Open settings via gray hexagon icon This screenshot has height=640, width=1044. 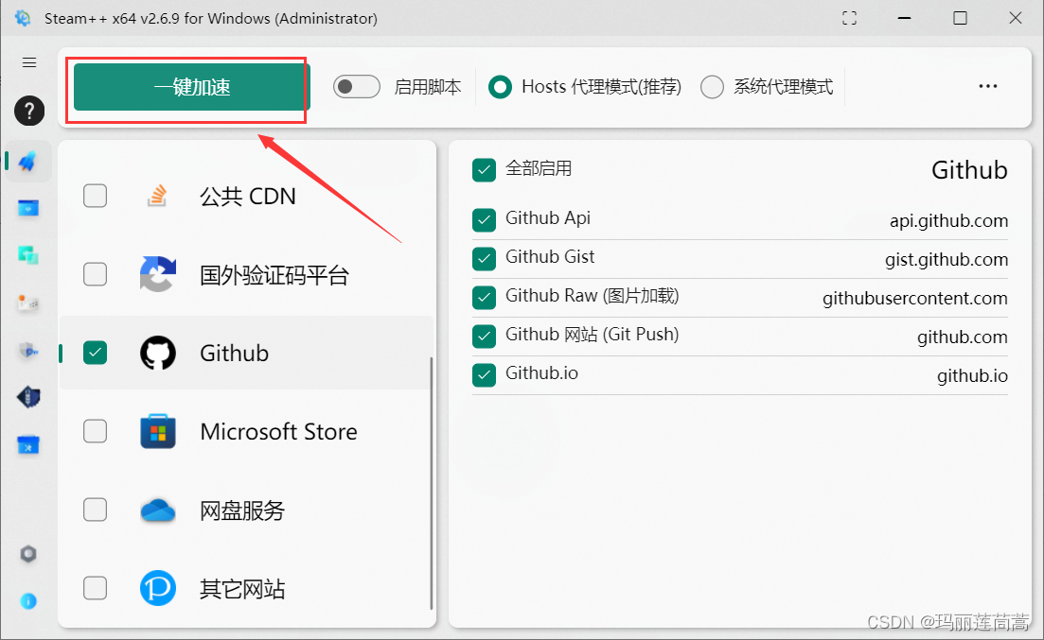coord(28,554)
